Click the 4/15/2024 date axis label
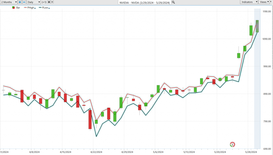273x155 pixels. click(x=65, y=152)
